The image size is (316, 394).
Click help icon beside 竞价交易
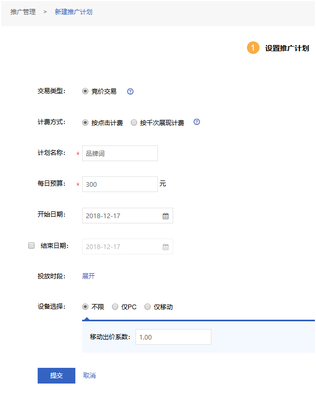pos(130,92)
